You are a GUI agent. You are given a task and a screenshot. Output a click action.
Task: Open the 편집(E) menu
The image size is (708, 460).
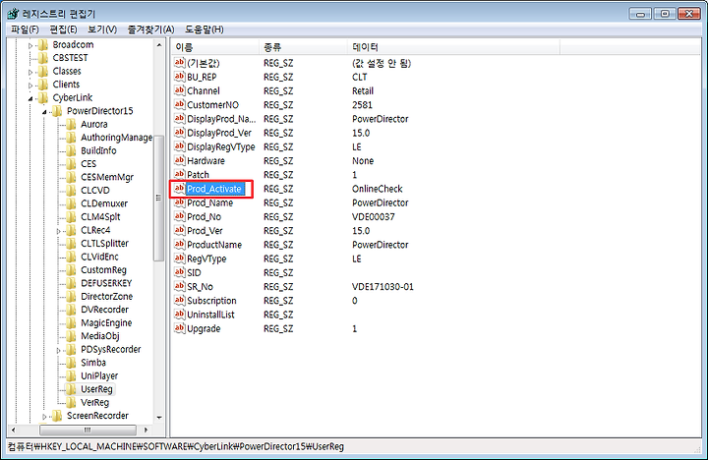click(x=63, y=29)
